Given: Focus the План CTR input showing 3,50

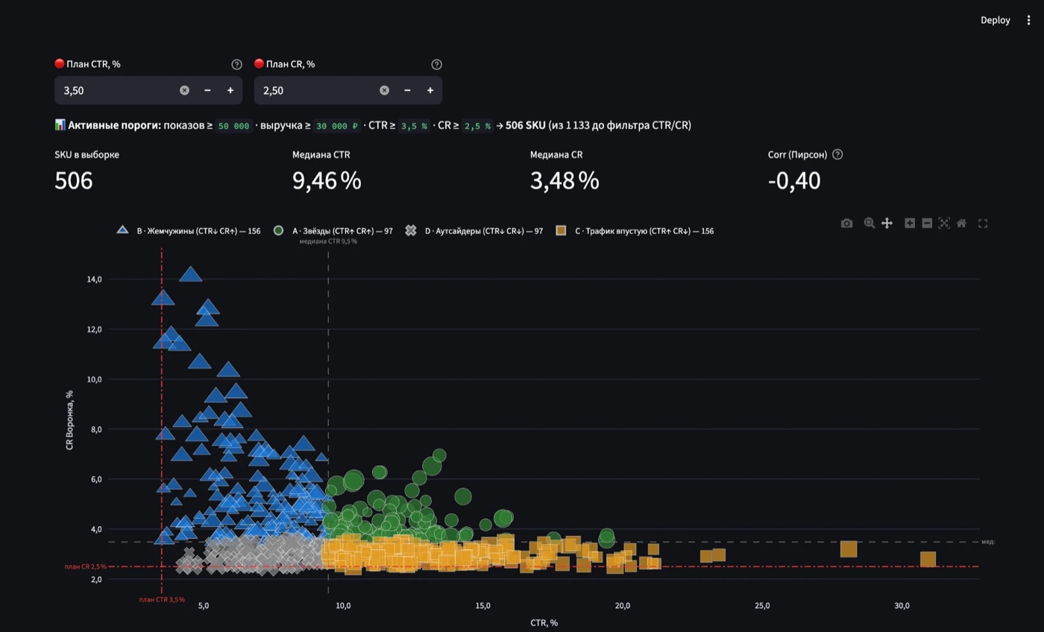Looking at the screenshot, I should click(x=116, y=90).
